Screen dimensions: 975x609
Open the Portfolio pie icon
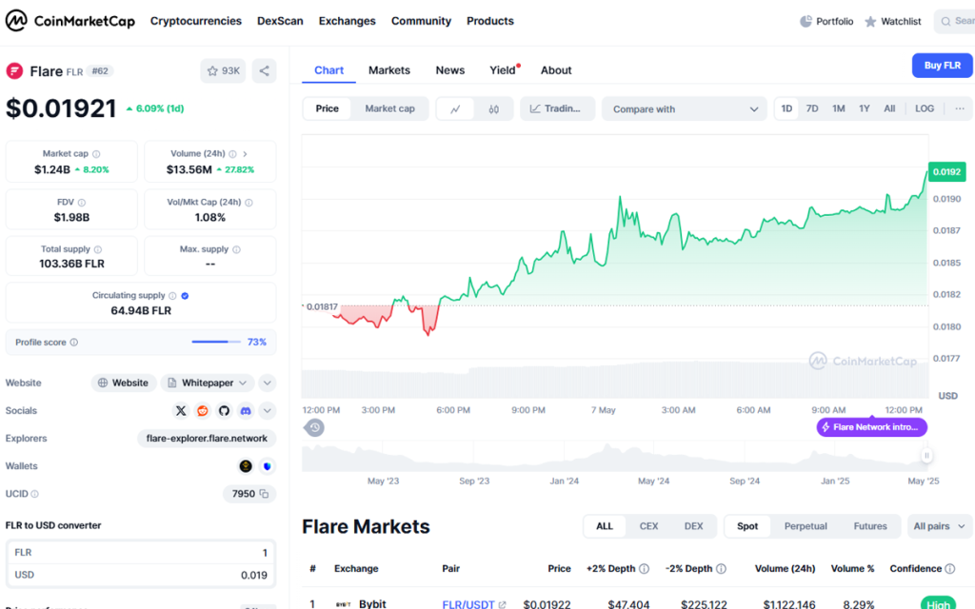point(806,21)
